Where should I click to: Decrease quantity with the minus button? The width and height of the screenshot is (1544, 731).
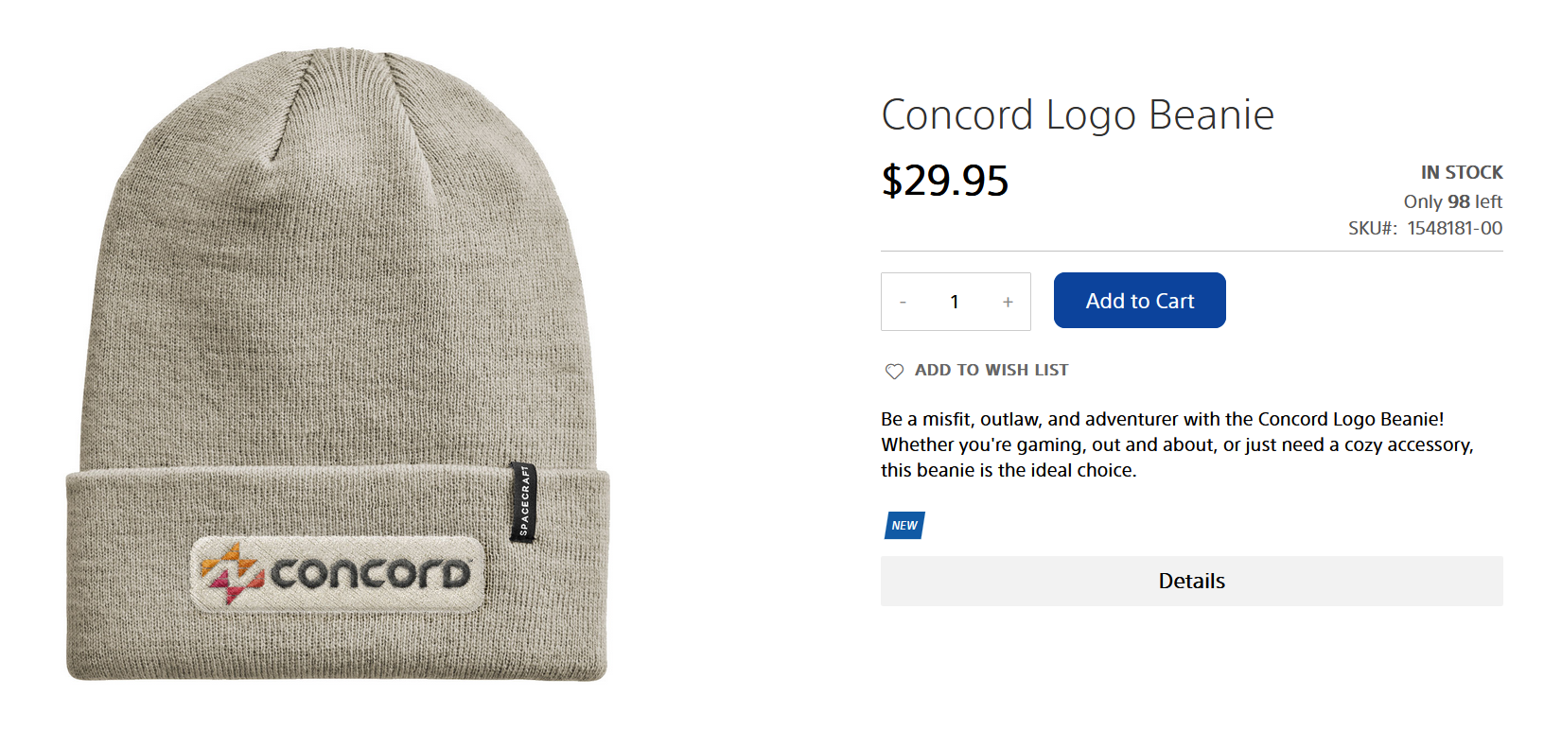[x=903, y=302]
